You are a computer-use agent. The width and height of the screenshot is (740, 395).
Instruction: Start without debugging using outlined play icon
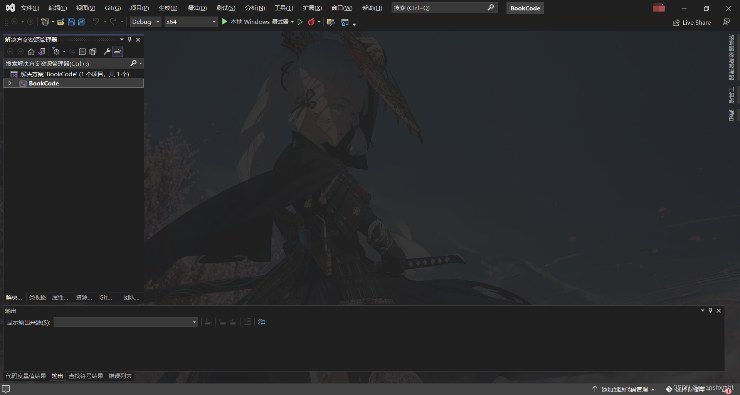pyautogui.click(x=300, y=22)
